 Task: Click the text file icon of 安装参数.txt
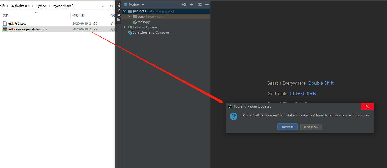[x=5, y=24]
